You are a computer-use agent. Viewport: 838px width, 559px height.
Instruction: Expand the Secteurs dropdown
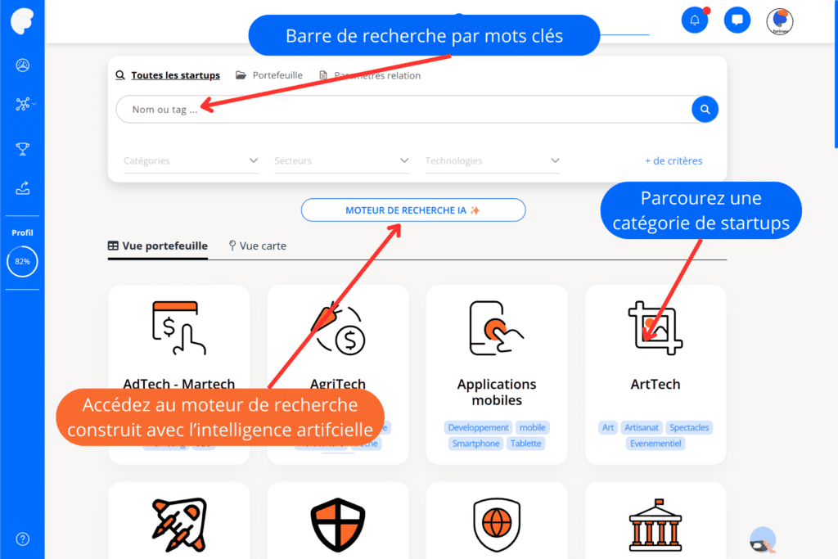341,161
